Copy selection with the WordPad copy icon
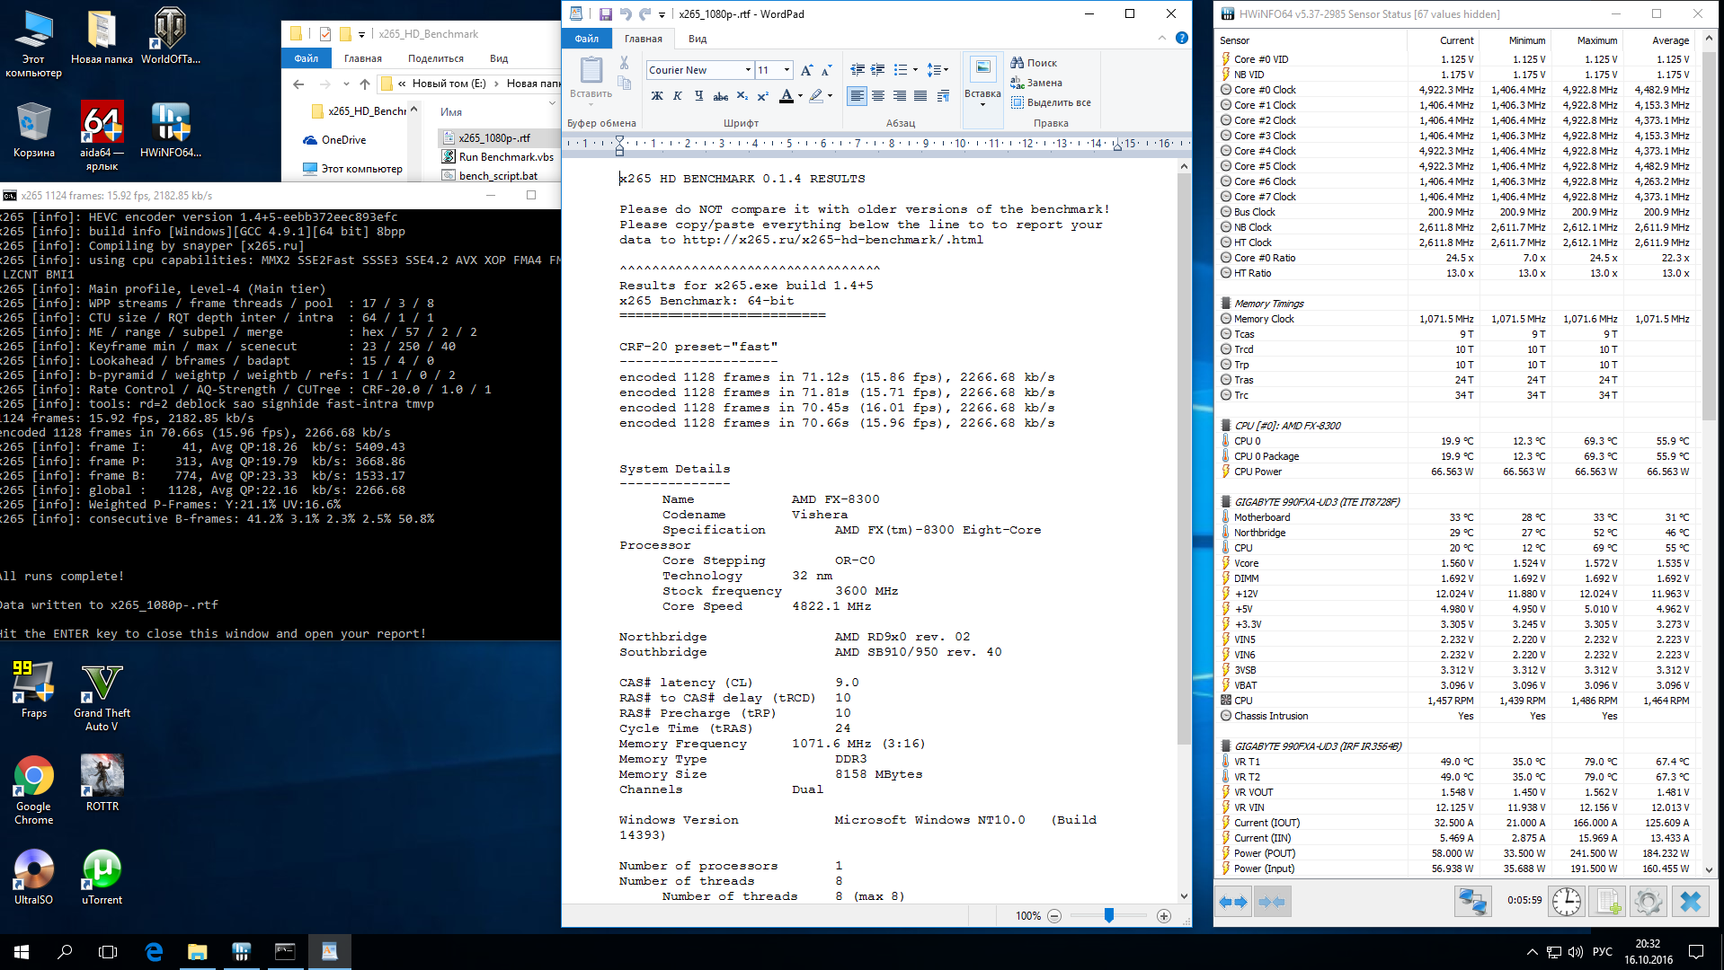Viewport: 1724px width, 970px height. coord(624,83)
